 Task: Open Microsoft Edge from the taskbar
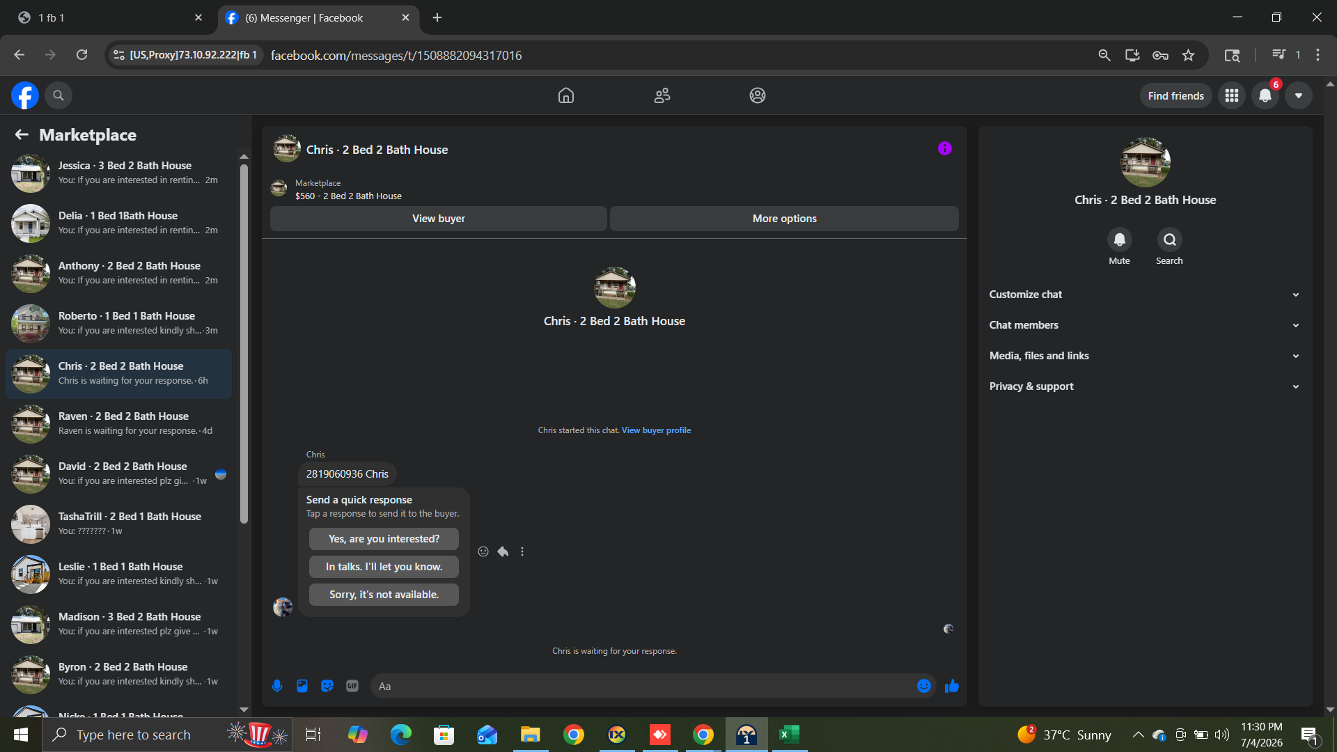401,735
